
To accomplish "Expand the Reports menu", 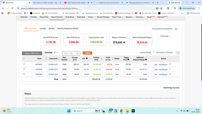I will pos(129,17).
